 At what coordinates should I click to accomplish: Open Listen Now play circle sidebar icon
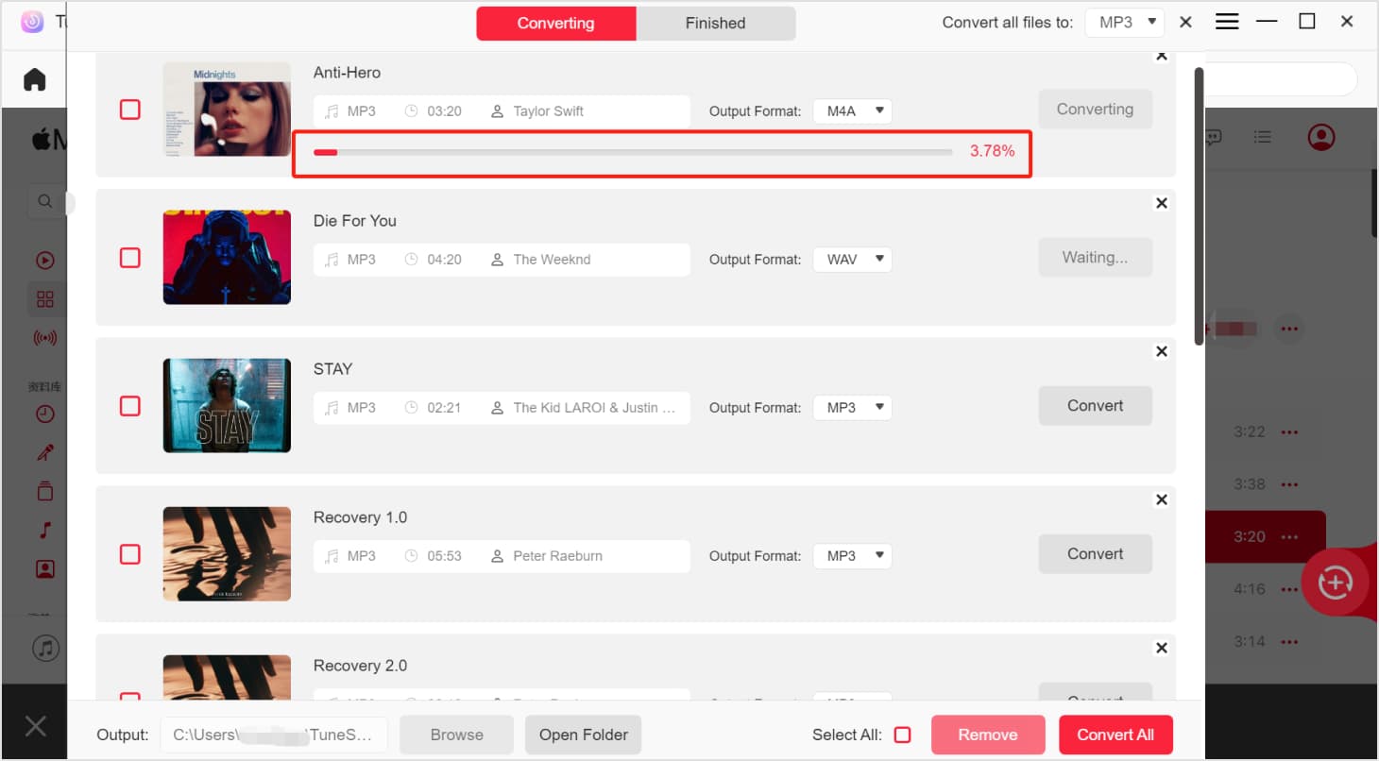(x=44, y=261)
